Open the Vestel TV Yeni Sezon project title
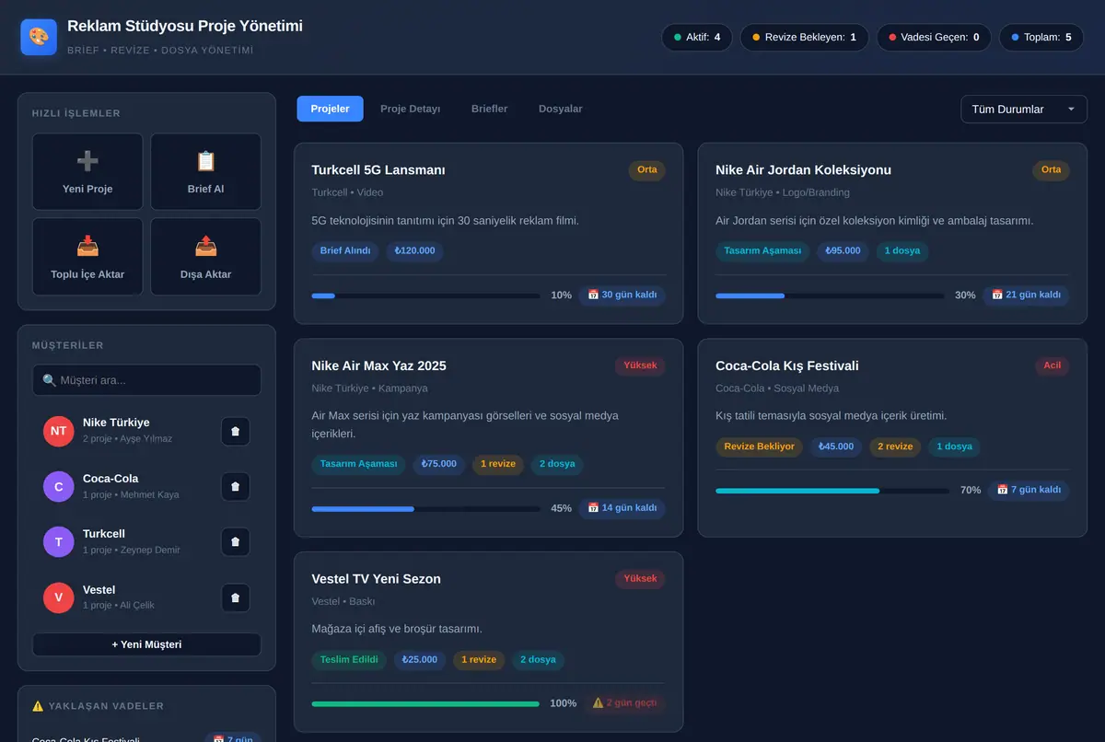This screenshot has width=1105, height=742. (x=377, y=579)
